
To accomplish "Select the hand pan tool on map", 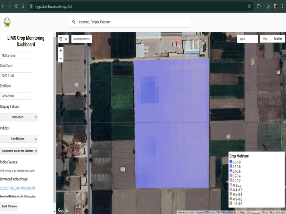I will click(x=61, y=39).
